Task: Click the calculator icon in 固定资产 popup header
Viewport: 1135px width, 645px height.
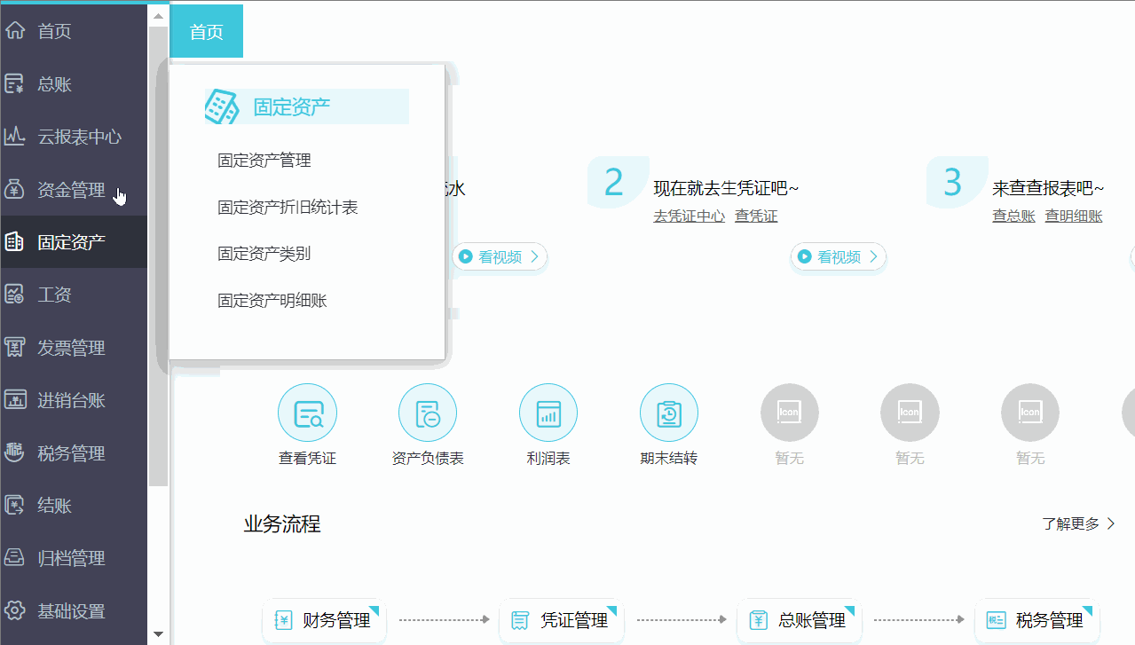Action: click(222, 106)
